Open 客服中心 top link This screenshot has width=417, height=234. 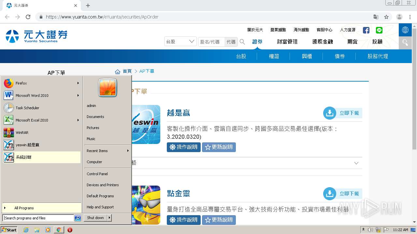(324, 30)
